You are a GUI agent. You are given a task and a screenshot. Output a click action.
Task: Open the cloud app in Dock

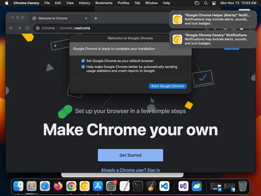(x=197, y=186)
